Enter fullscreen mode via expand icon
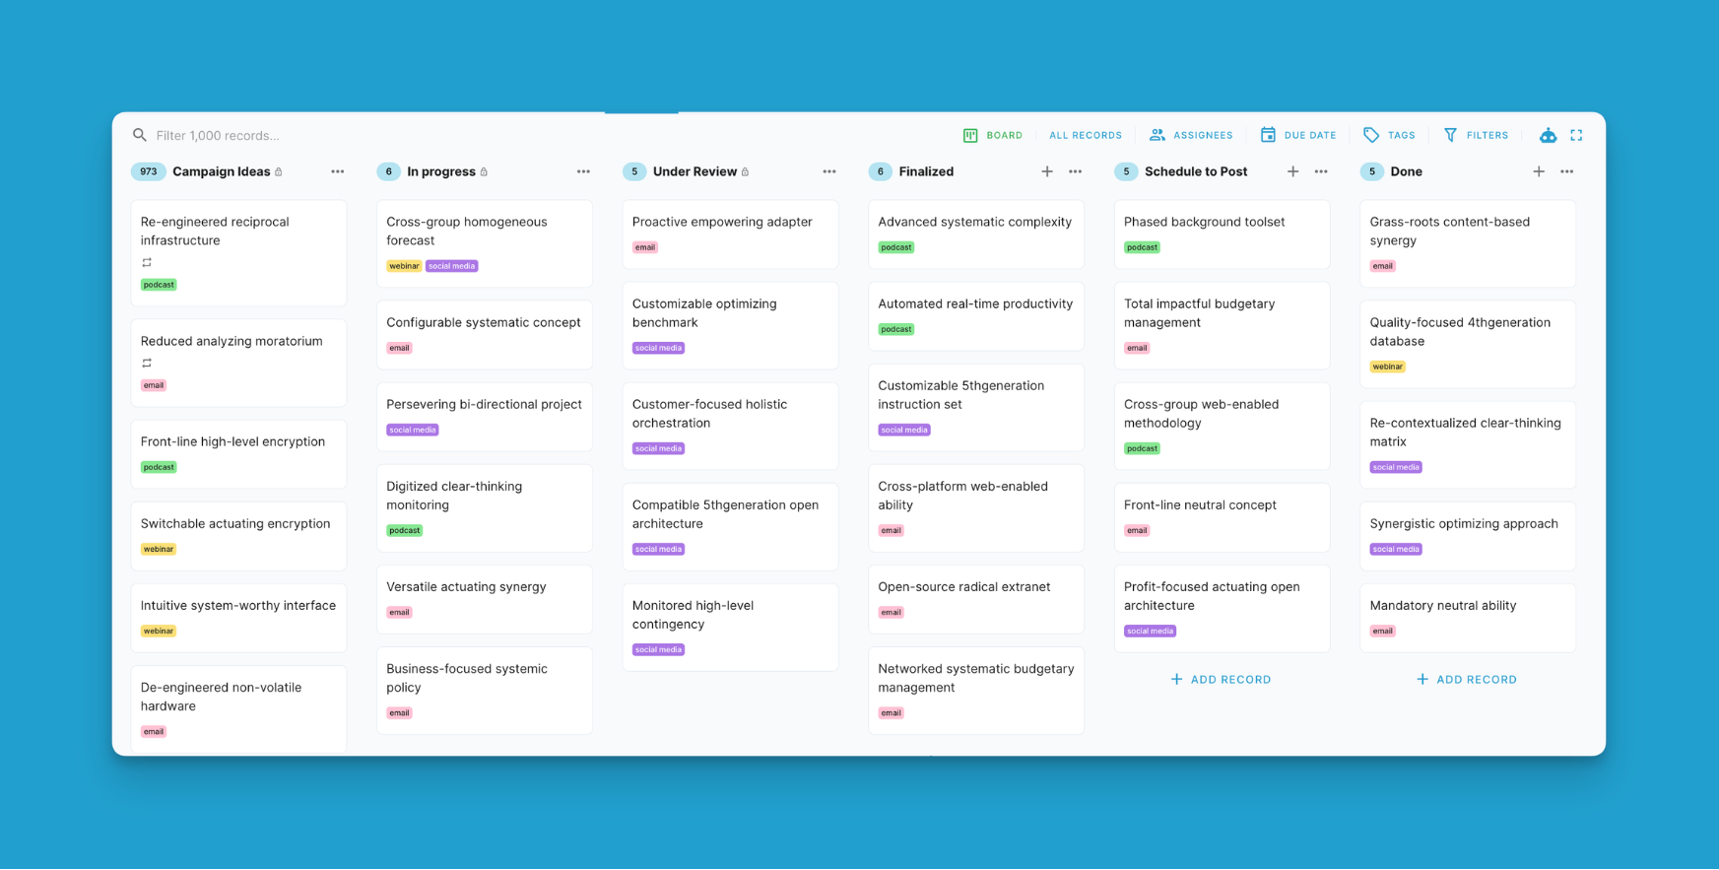 1576,136
